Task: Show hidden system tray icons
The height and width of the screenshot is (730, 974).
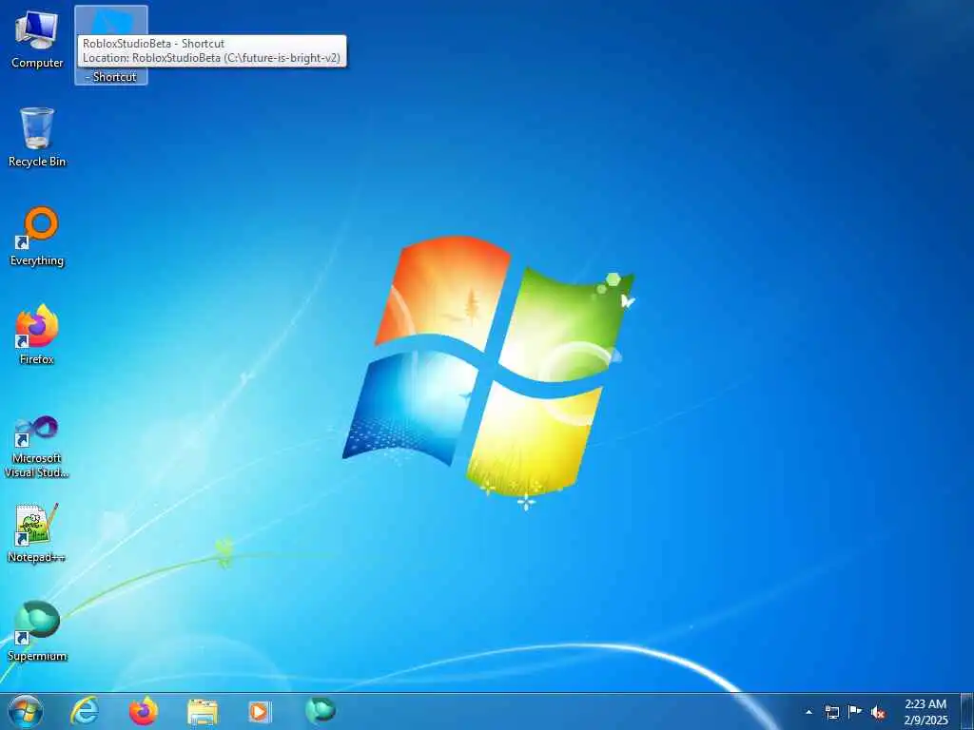Action: 808,712
